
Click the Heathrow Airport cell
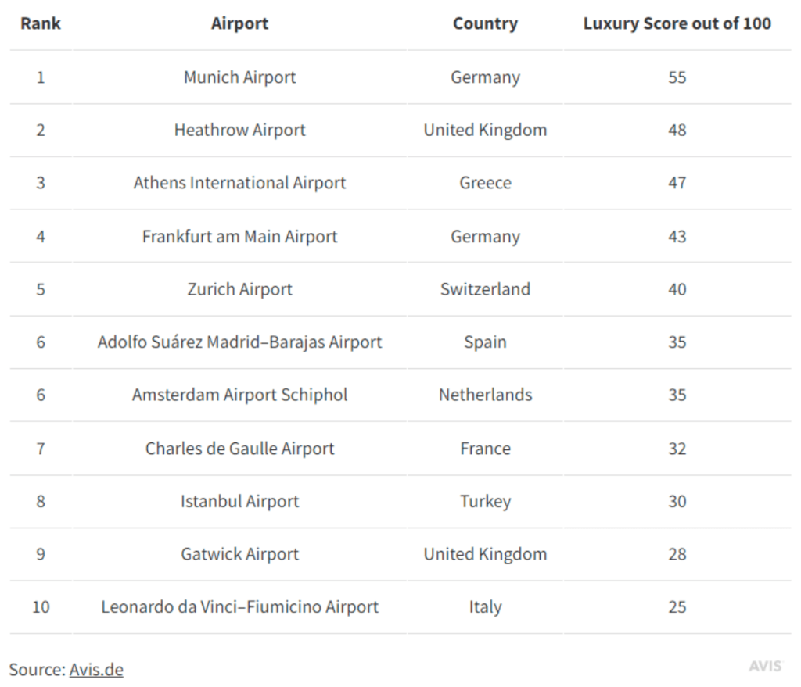point(239,131)
